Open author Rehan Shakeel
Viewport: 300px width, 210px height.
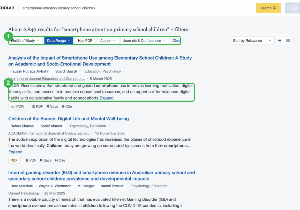tap(22, 126)
